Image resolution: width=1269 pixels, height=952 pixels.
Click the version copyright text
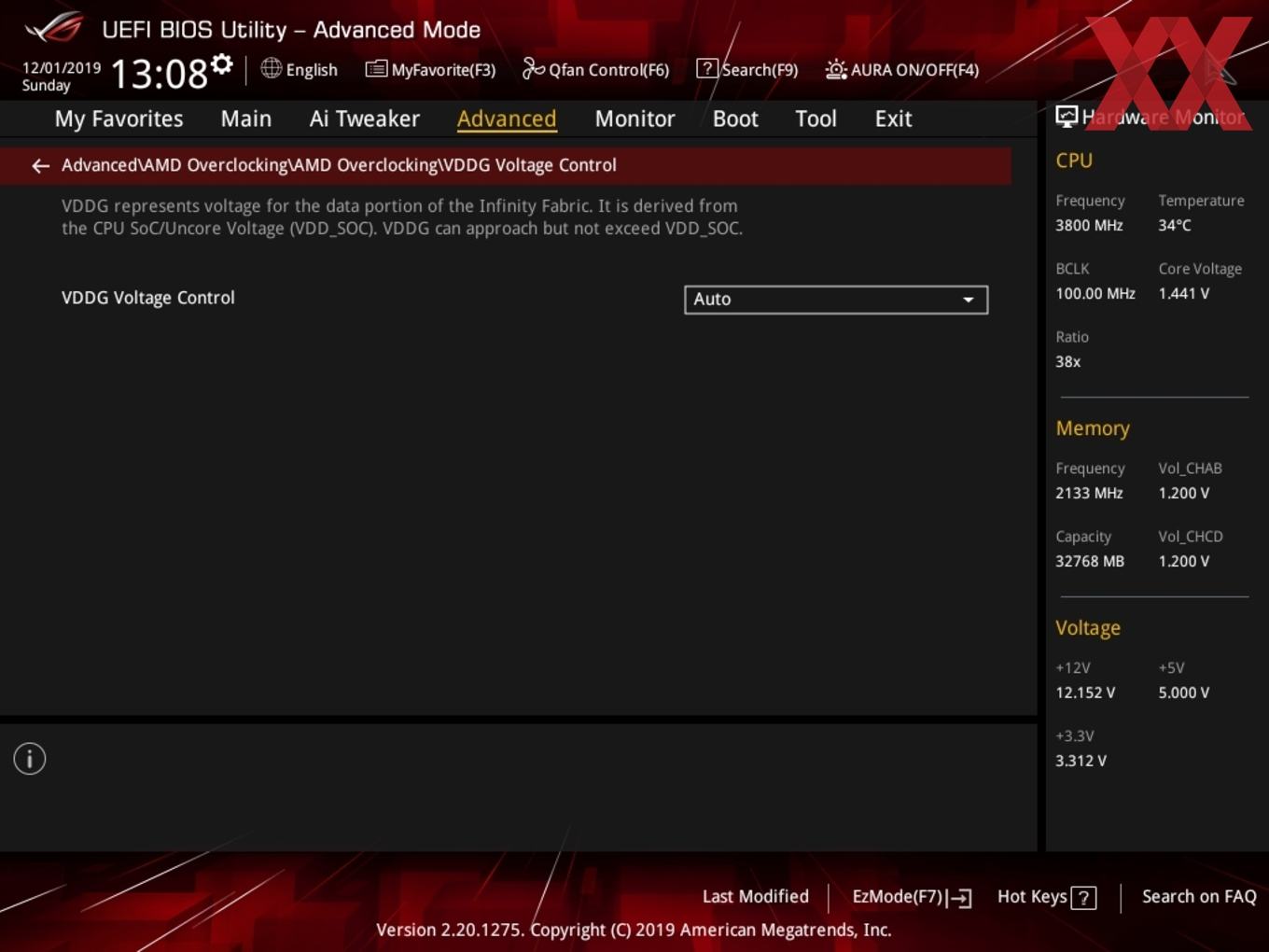pyautogui.click(x=634, y=930)
